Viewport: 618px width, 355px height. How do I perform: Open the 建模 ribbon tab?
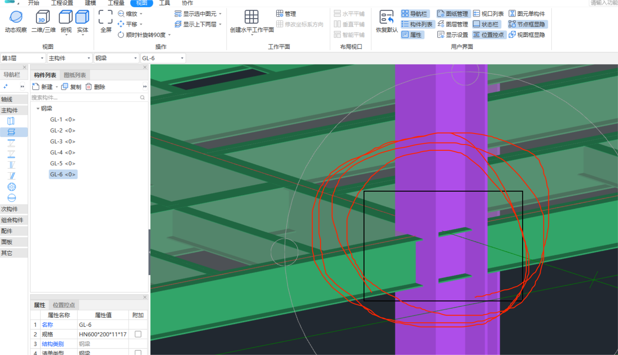point(90,3)
